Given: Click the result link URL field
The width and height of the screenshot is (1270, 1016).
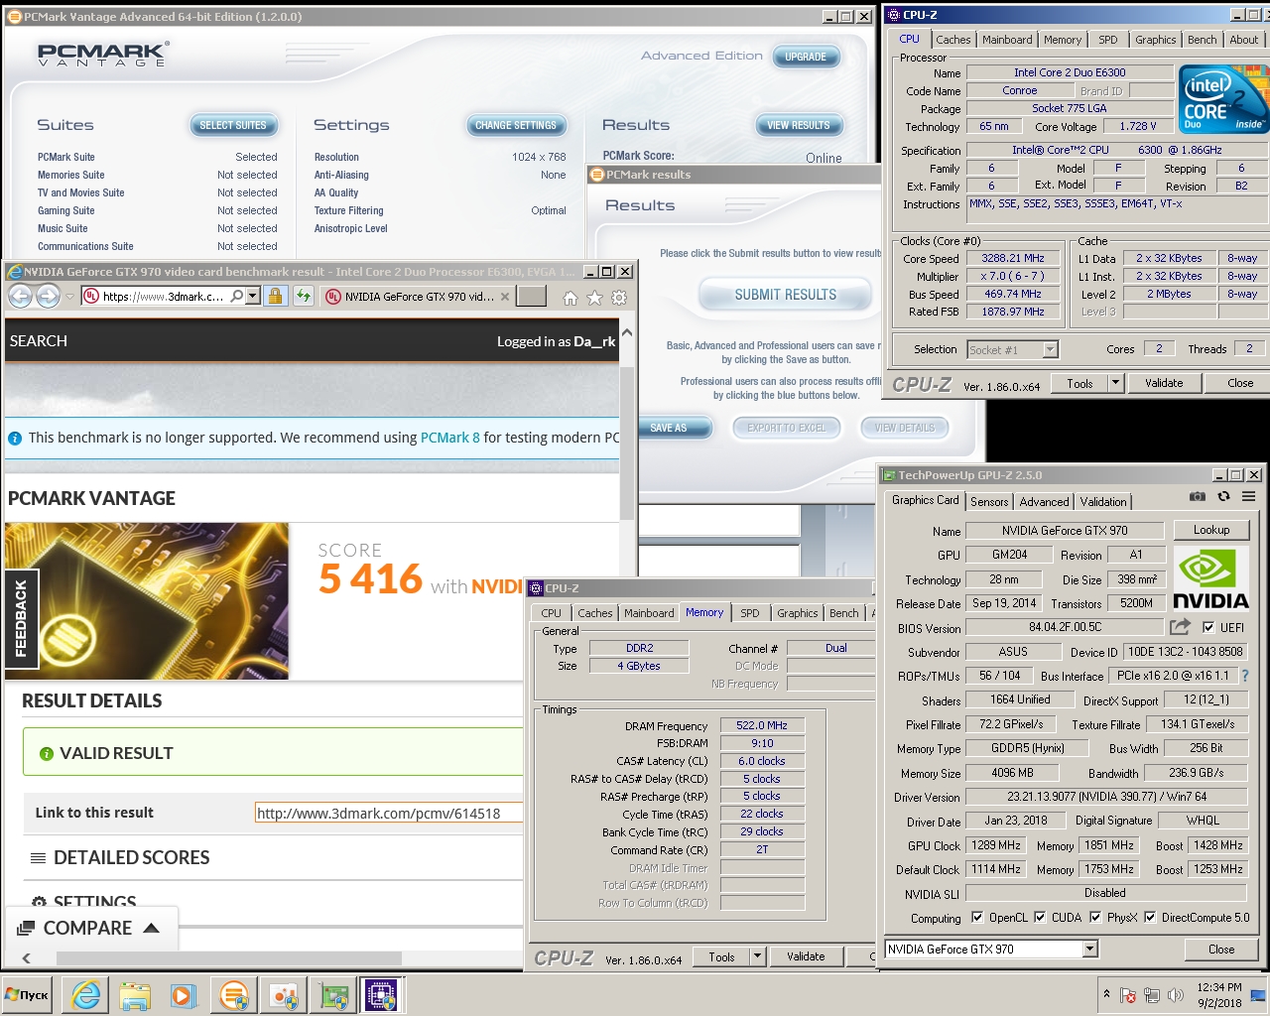Looking at the screenshot, I should tap(389, 813).
